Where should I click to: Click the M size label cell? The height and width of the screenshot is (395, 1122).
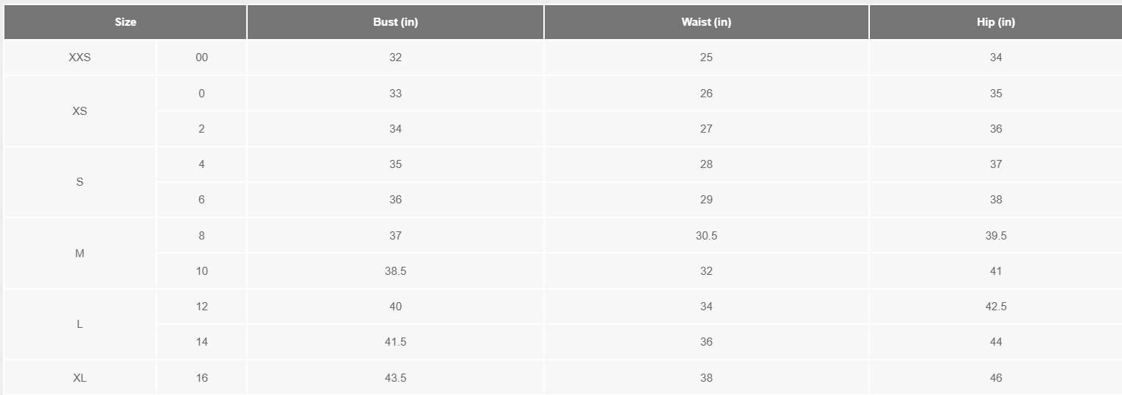(x=80, y=254)
